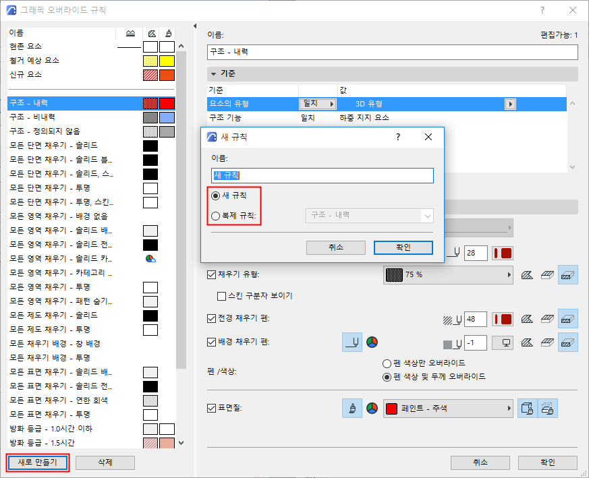Click 삭제 button

click(x=105, y=462)
